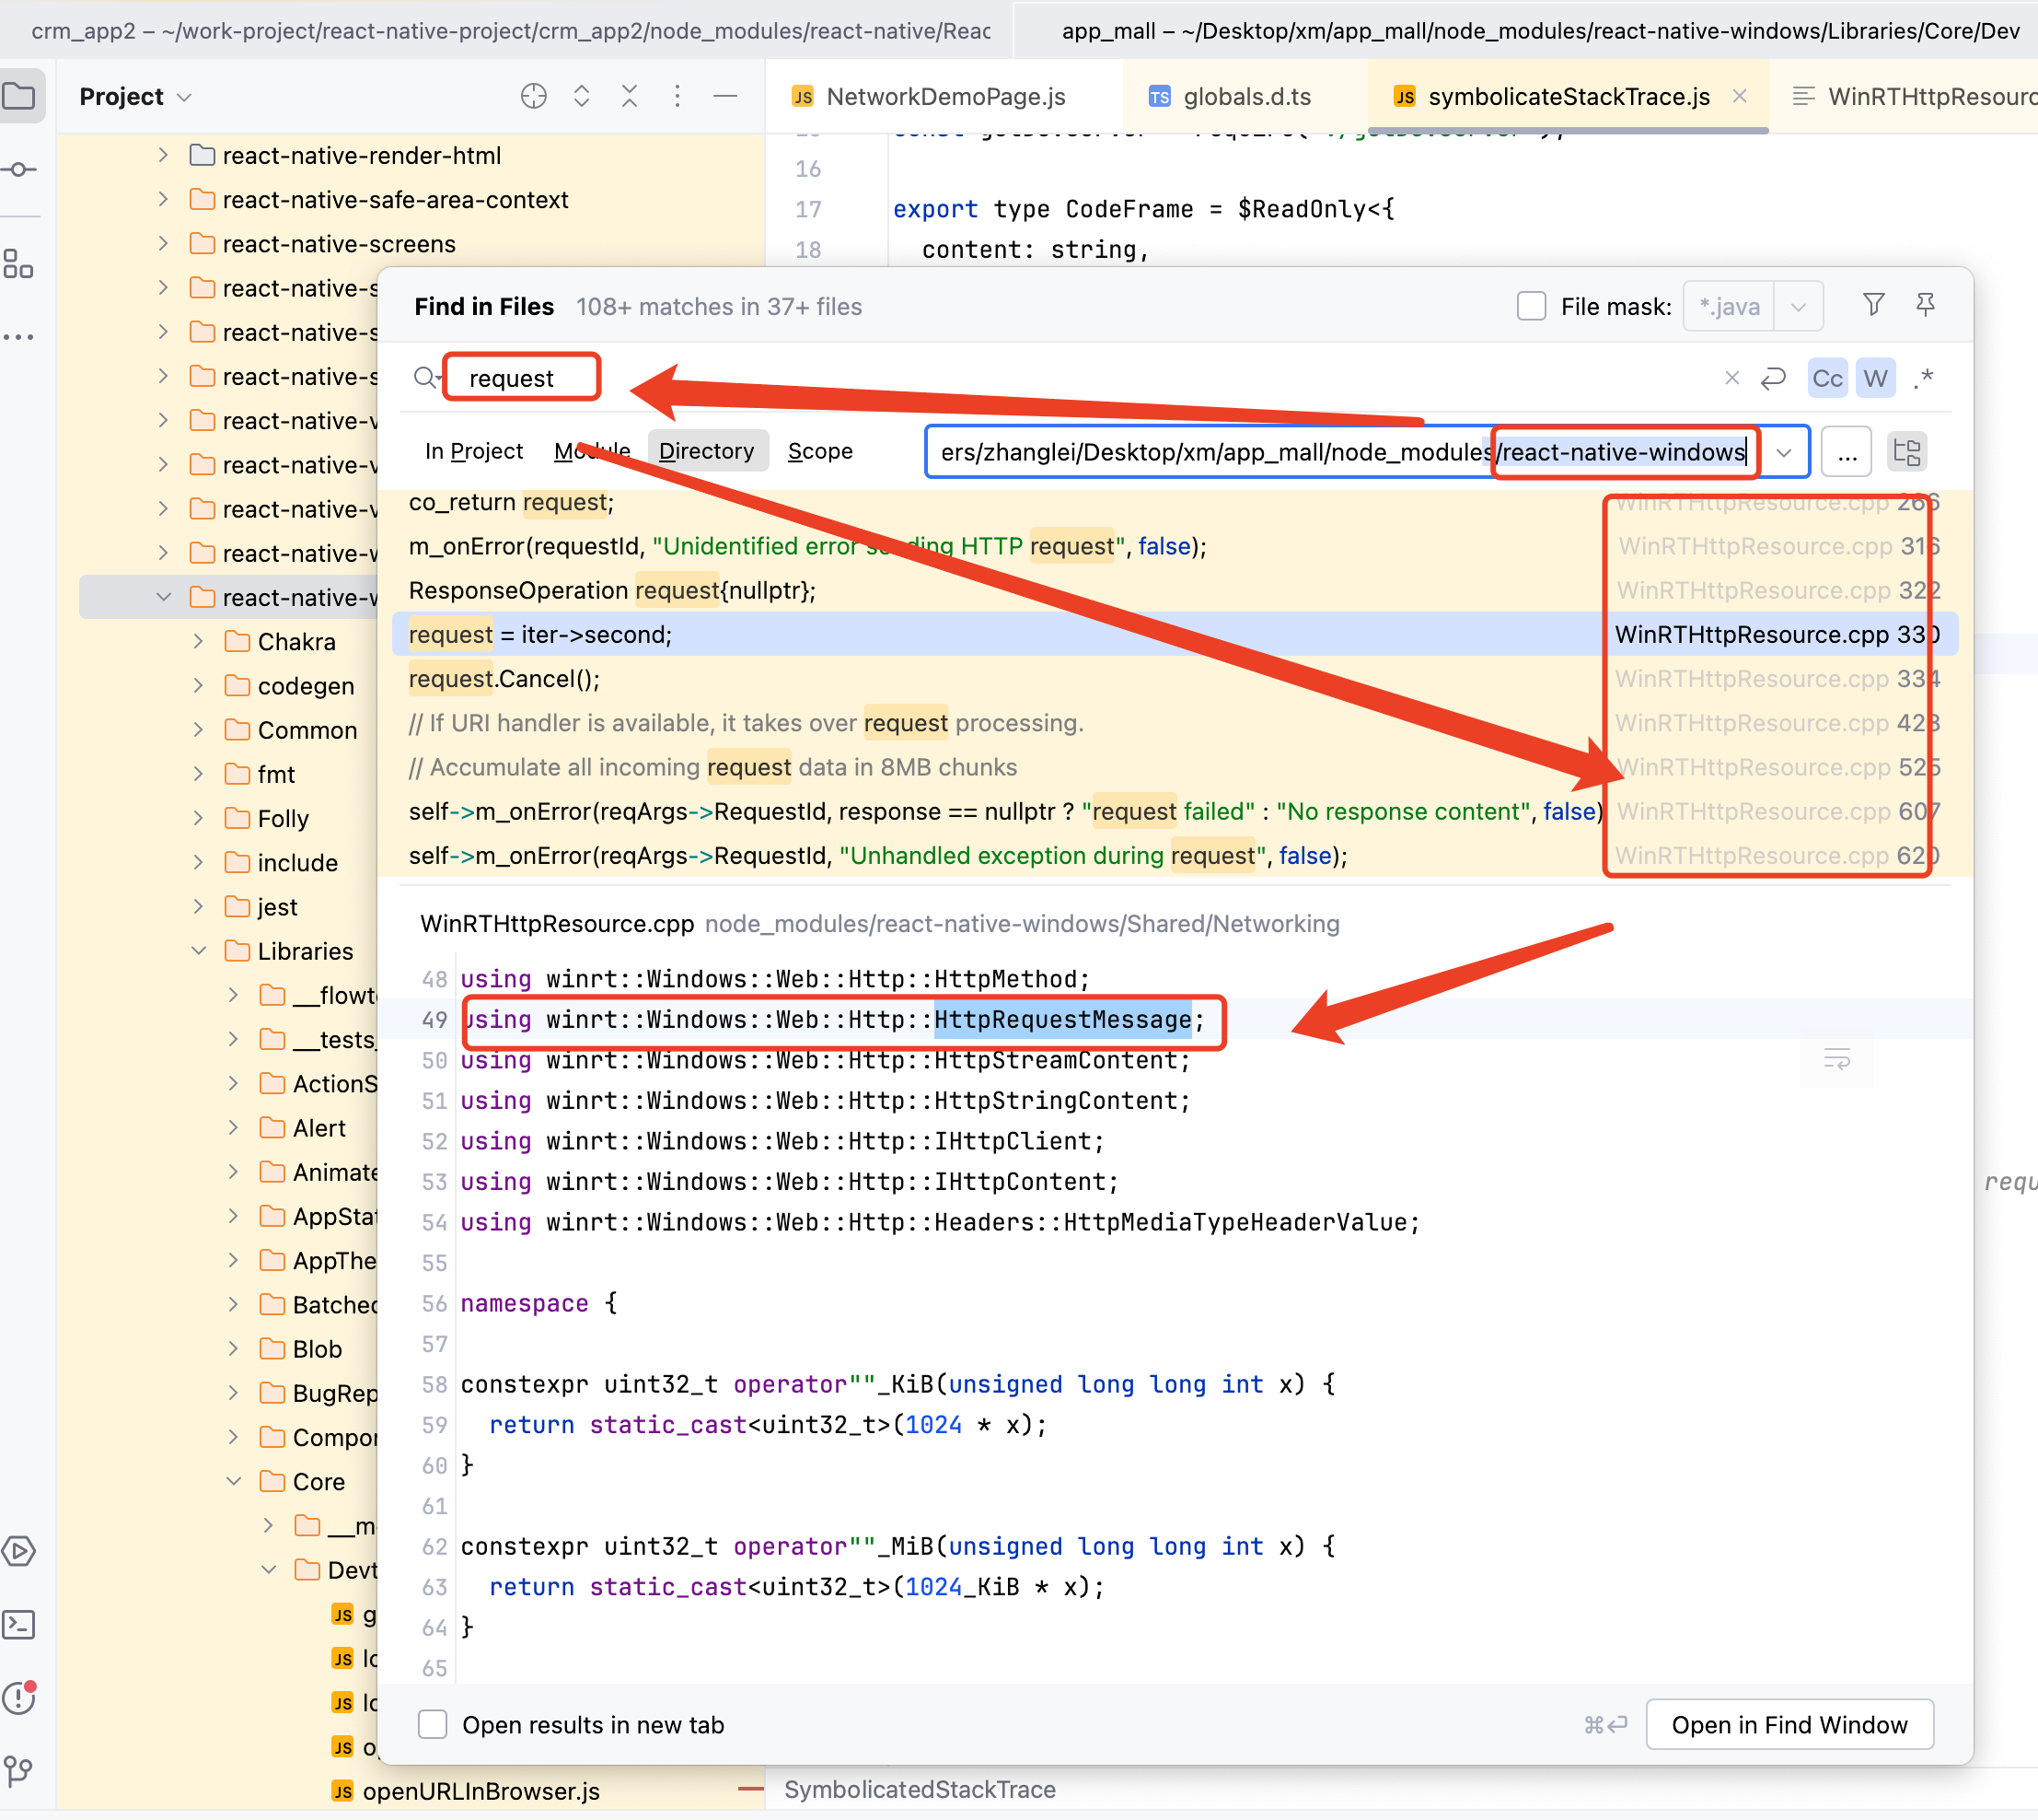Switch to the globals.d.ts tab
The width and height of the screenshot is (2038, 1820).
(x=1245, y=97)
